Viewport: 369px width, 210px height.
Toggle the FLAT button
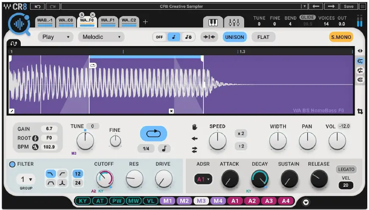point(263,37)
